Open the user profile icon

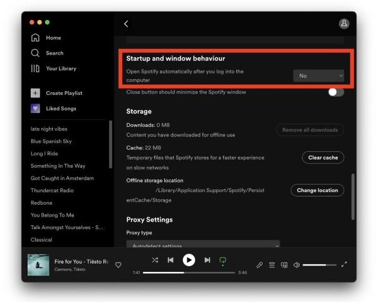click(344, 23)
